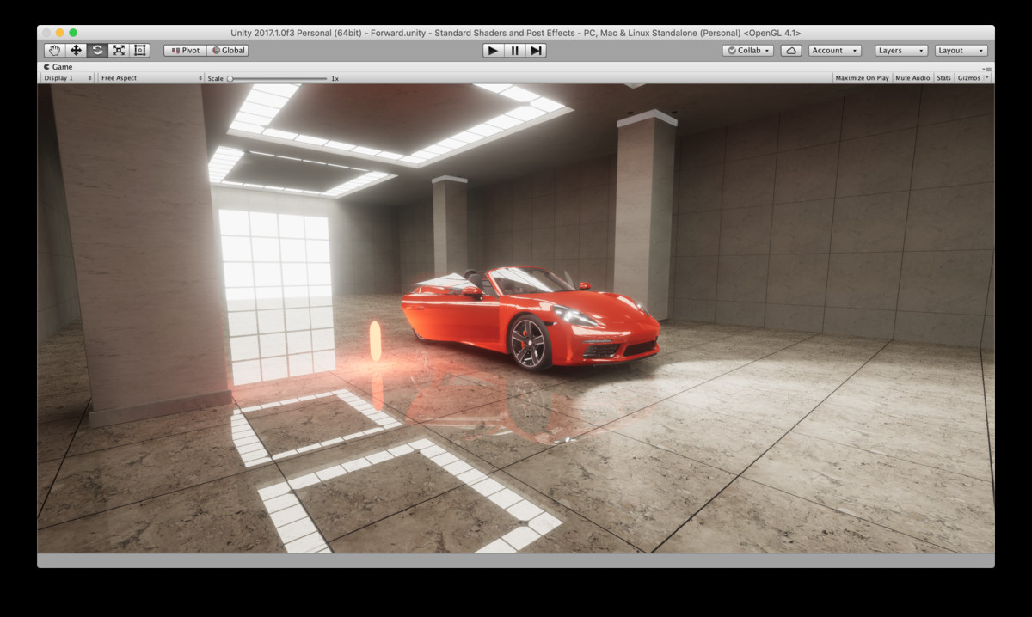The image size is (1032, 617).
Task: Open the Layout dropdown
Action: point(961,51)
